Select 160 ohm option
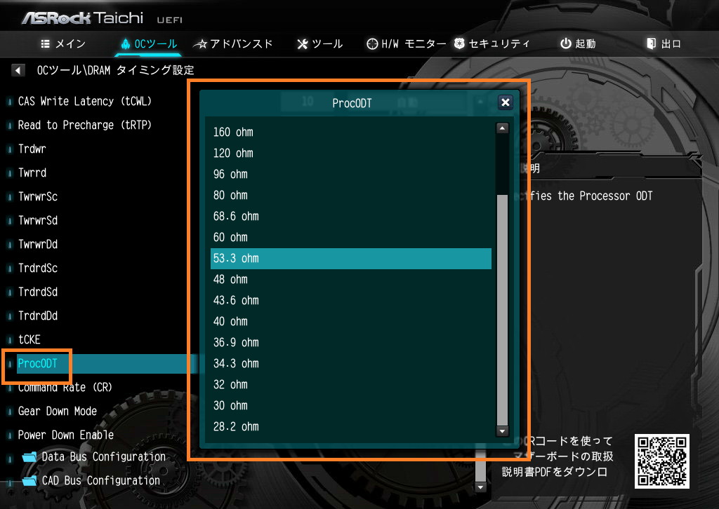 click(351, 133)
